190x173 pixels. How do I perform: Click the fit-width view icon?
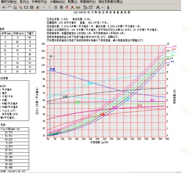point(26,7)
